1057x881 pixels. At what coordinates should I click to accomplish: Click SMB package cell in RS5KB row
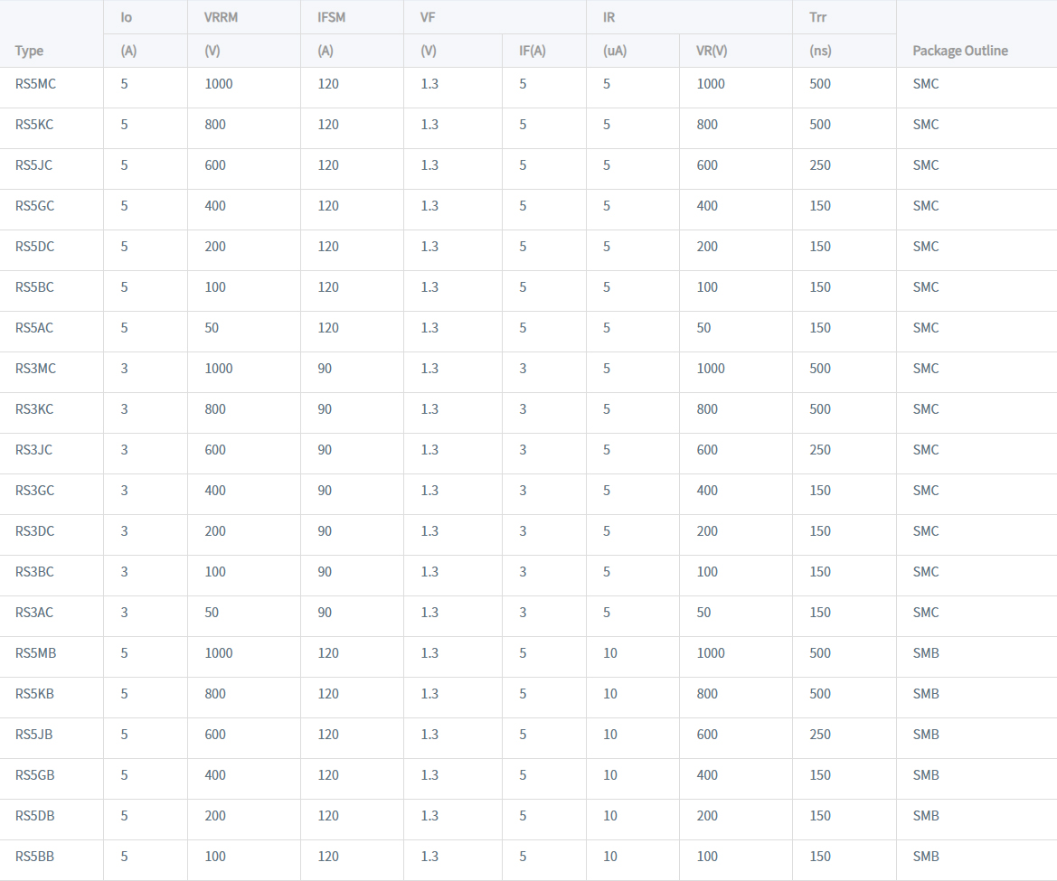pos(926,694)
